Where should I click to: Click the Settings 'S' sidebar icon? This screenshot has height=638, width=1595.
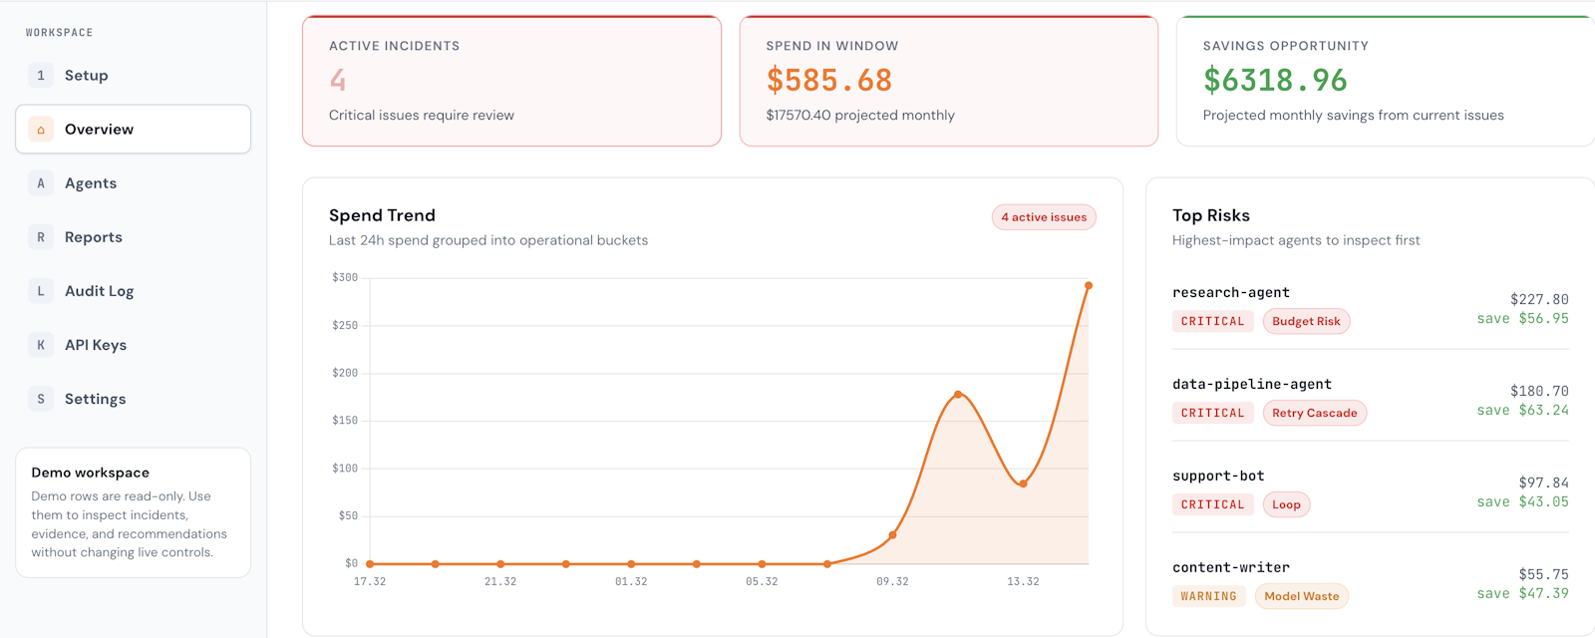pyautogui.click(x=41, y=399)
